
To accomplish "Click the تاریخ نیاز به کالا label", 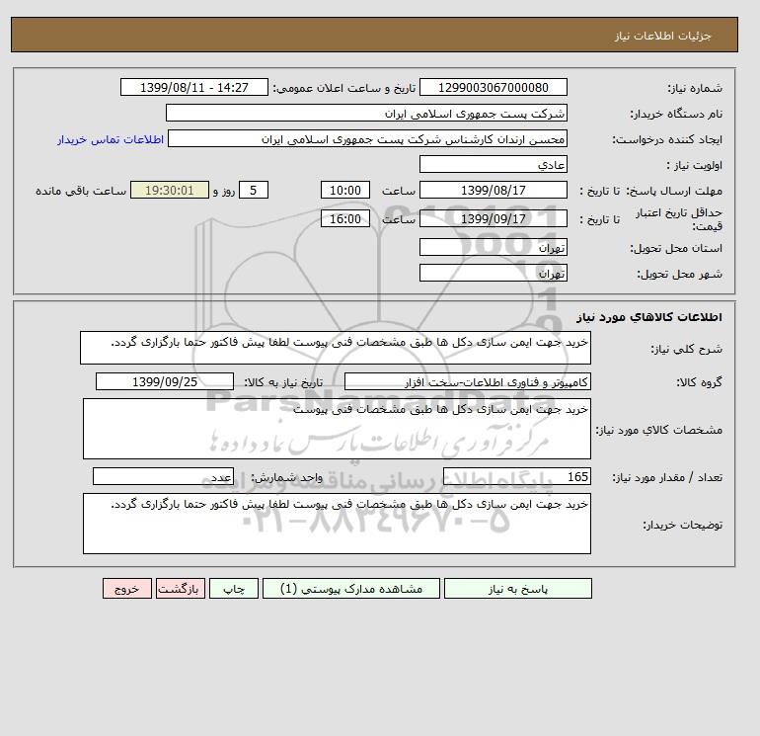I will click(283, 382).
